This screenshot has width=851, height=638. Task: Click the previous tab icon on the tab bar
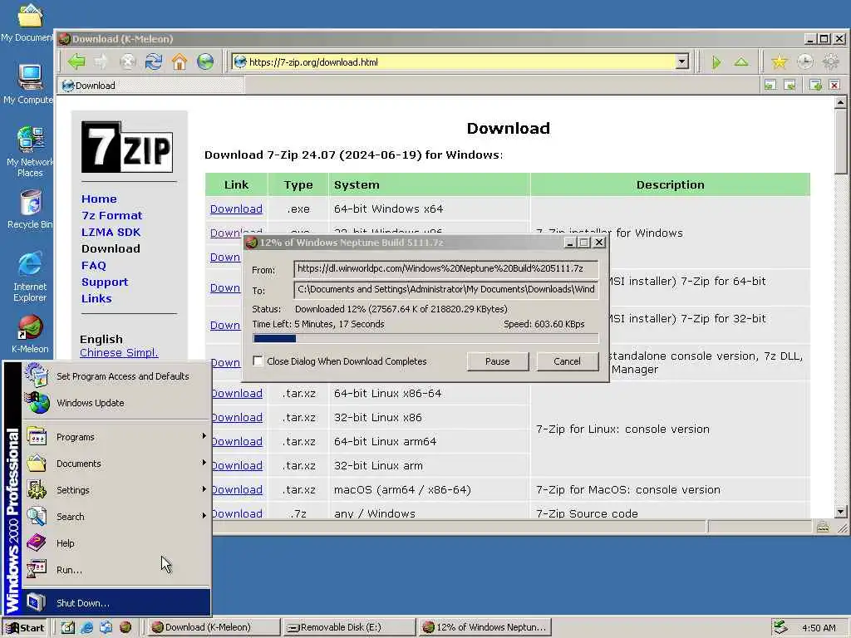[x=770, y=86]
